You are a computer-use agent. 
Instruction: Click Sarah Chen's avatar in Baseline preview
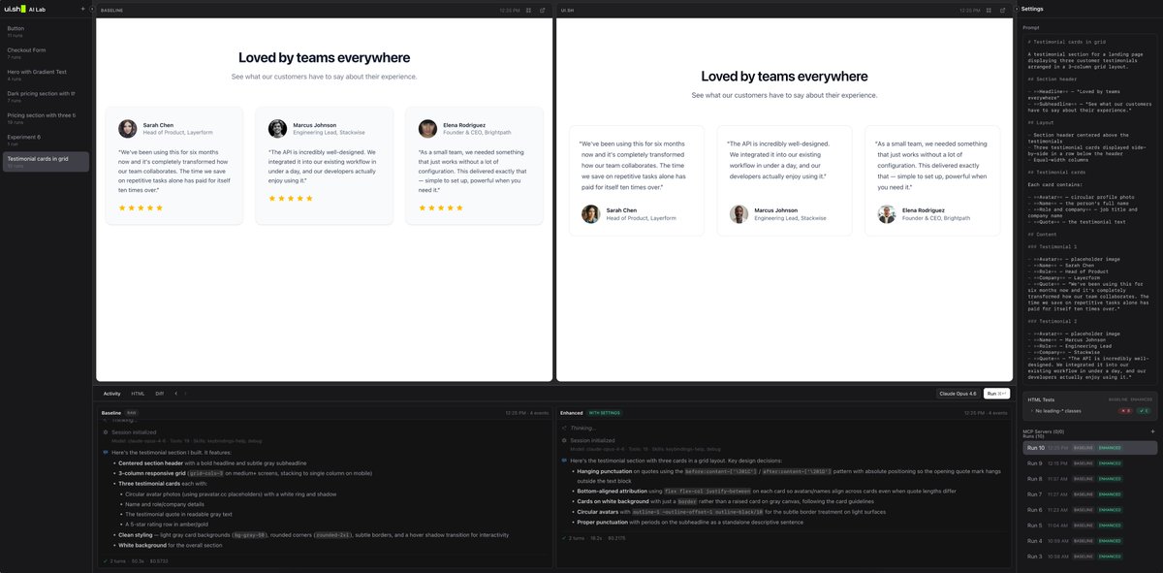pyautogui.click(x=128, y=129)
